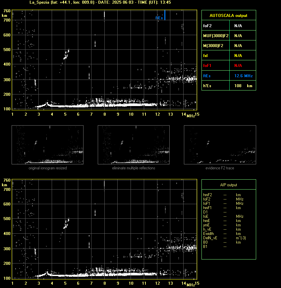Screen dimensions: 281x288
Task: Select the fxI row label
Action: [205, 55]
